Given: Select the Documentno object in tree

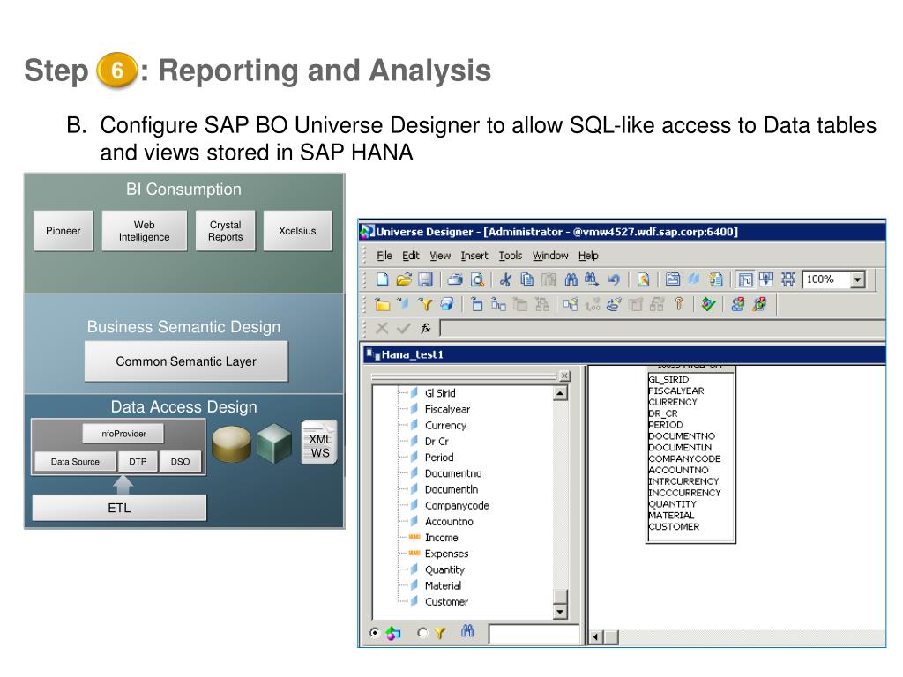Looking at the screenshot, I should coord(453,473).
